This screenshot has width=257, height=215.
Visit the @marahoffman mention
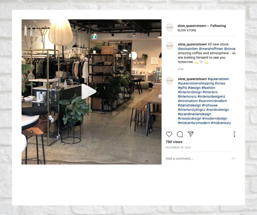(211, 49)
